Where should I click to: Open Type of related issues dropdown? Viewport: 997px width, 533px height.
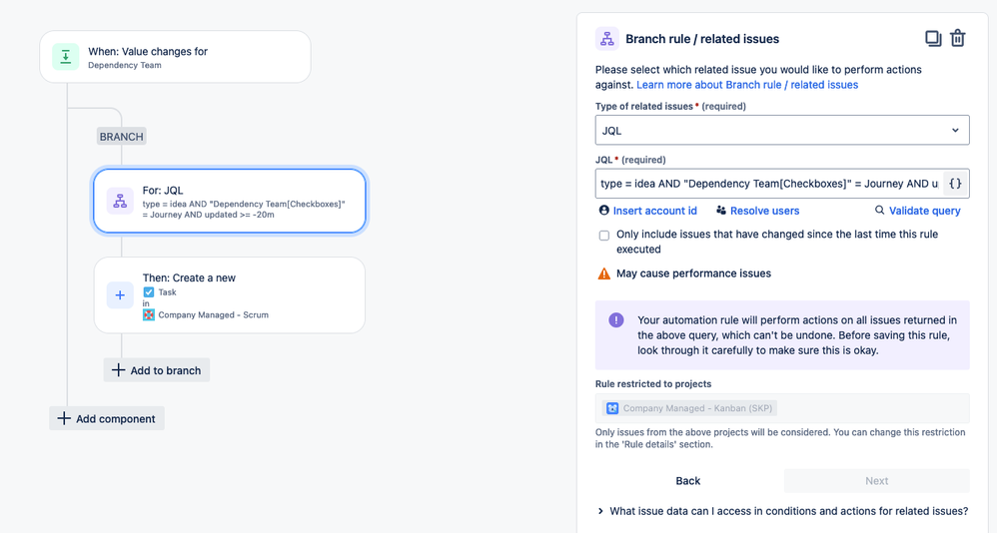coord(782,130)
